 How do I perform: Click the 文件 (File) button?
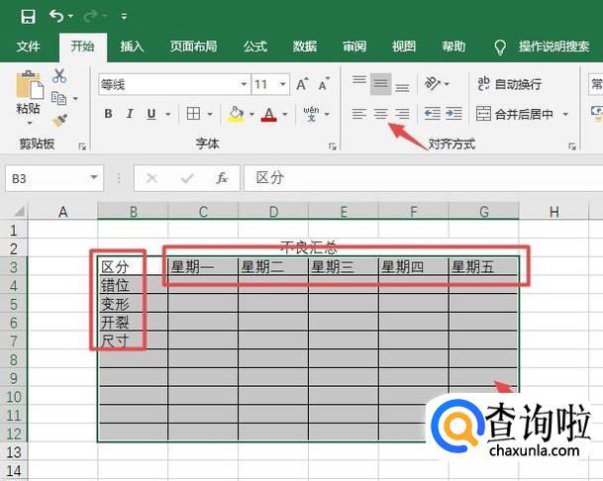(x=28, y=47)
